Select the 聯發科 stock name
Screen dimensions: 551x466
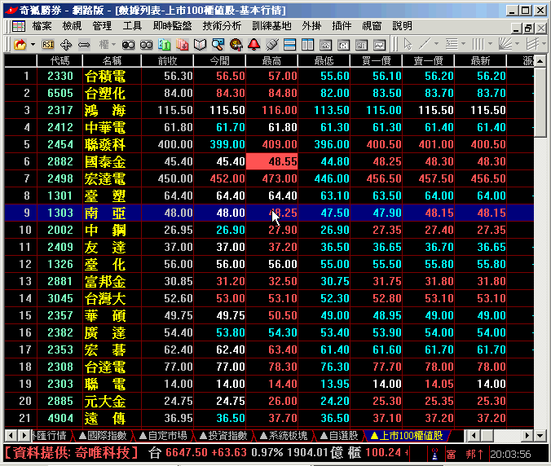[x=105, y=144]
